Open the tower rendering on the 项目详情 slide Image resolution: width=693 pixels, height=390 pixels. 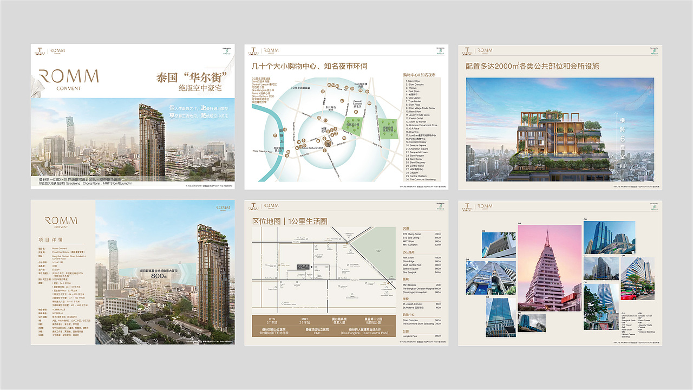[x=165, y=272]
